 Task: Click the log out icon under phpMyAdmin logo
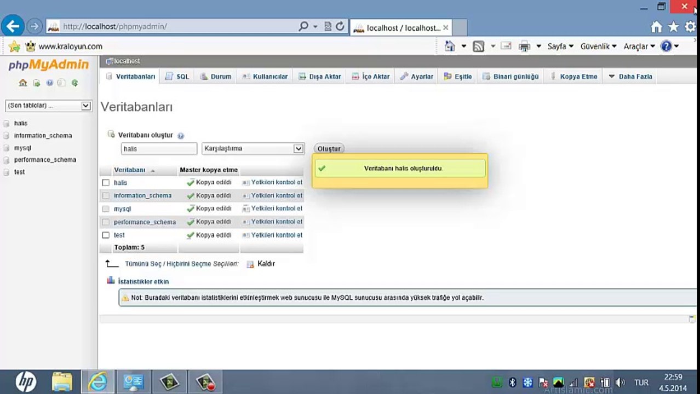[x=36, y=83]
